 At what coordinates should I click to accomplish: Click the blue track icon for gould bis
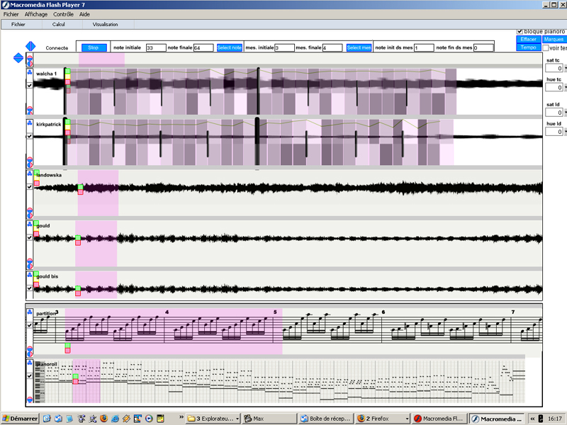point(30,275)
